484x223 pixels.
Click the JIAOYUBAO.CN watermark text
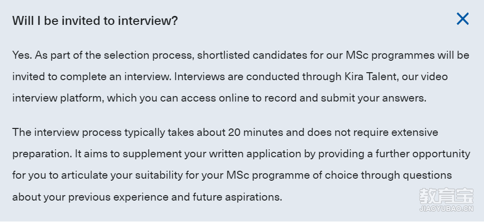[x=446, y=209]
